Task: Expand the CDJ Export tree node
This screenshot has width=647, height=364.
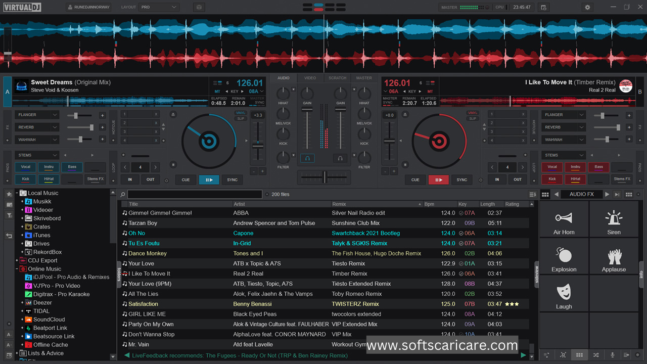Action: point(17,260)
